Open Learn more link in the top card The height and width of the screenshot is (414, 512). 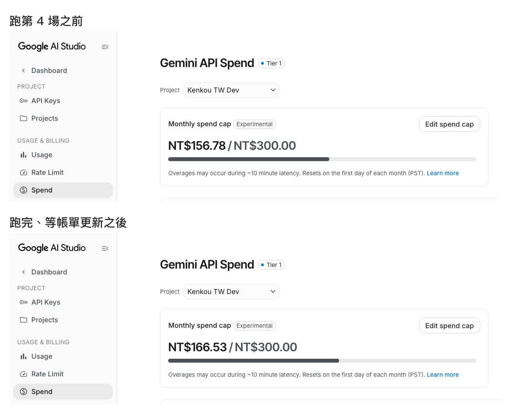(x=443, y=173)
